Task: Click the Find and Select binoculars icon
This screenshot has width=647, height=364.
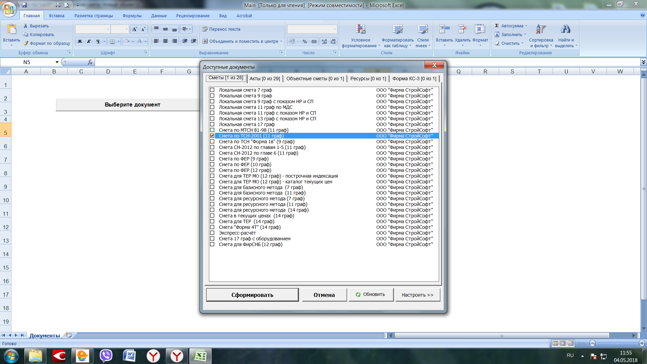Action: [x=566, y=29]
